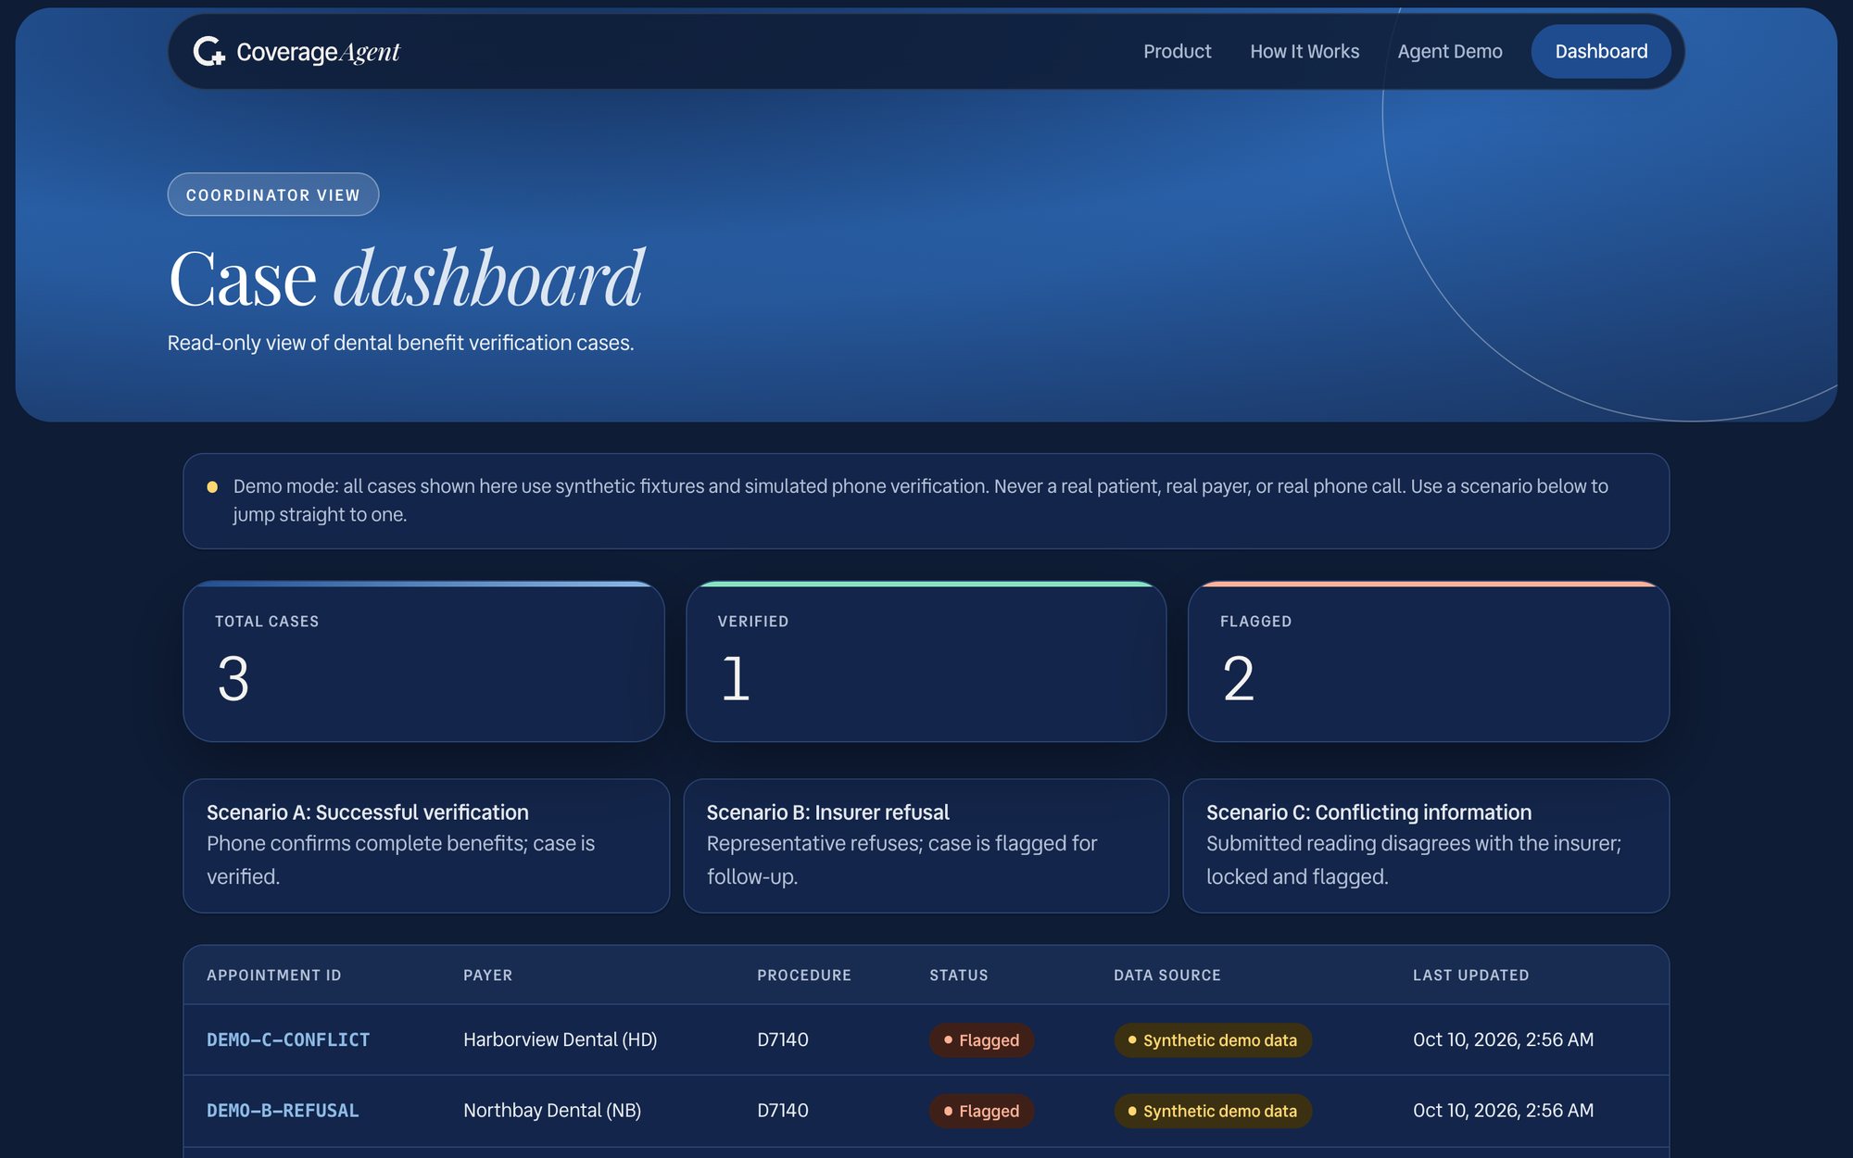Click the timestamp in the DEMO-C-CONFLICT row
This screenshot has height=1158, width=1853.
[x=1503, y=1039]
